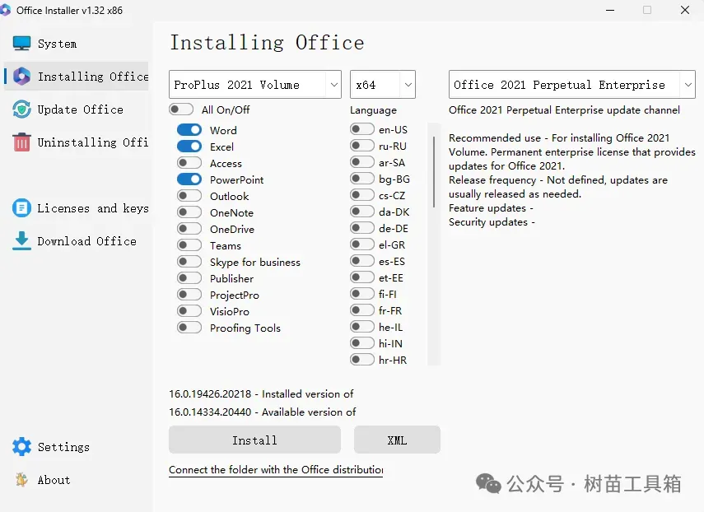Enable the fr-FR language toggle
704x512 pixels.
[x=361, y=310]
